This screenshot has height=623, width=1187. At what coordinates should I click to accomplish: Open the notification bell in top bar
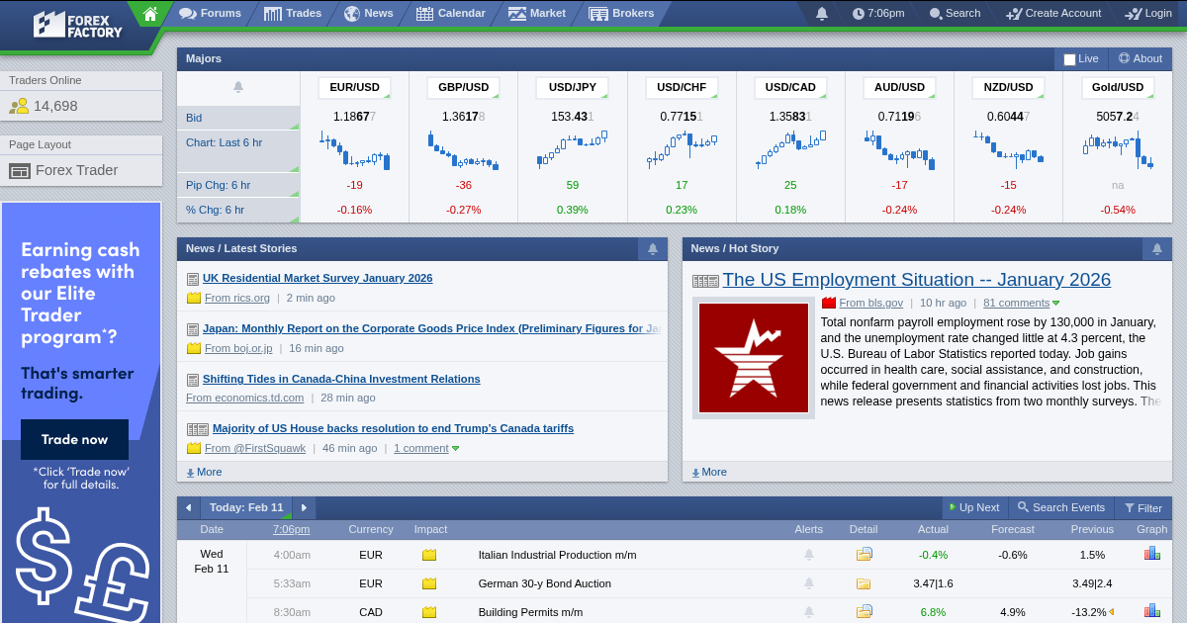[821, 14]
